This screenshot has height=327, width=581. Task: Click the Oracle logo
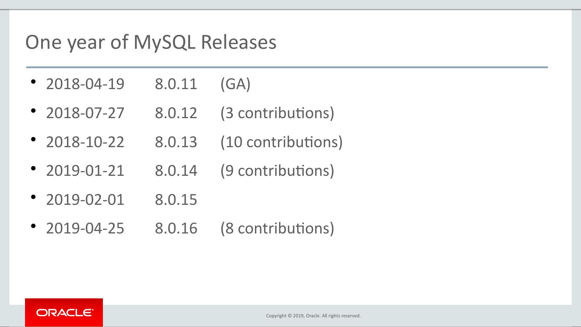point(64,312)
